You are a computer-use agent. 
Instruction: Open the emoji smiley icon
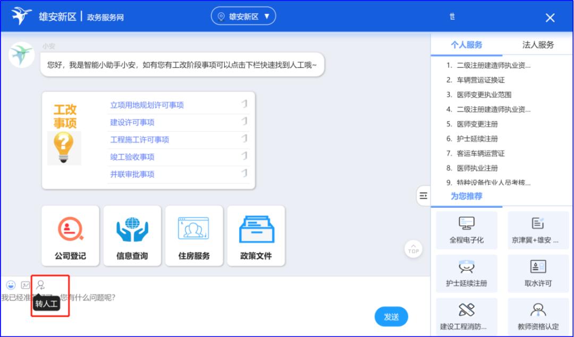tap(10, 285)
